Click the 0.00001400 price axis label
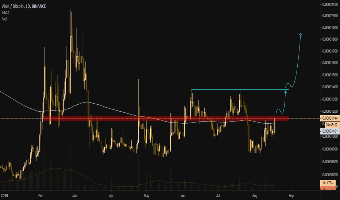Screen dimensions: 340x200 coord(330,87)
